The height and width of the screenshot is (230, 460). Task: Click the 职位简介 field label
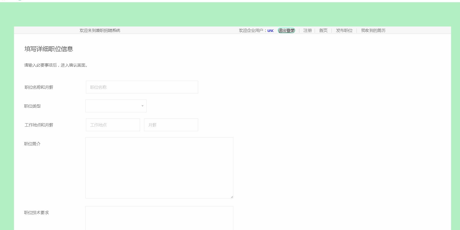[x=32, y=144]
